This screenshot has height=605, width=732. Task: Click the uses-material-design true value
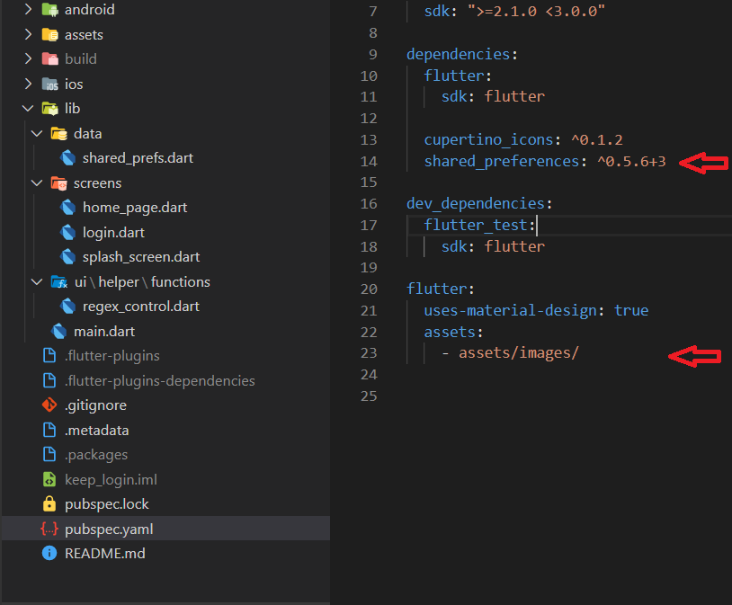(631, 310)
